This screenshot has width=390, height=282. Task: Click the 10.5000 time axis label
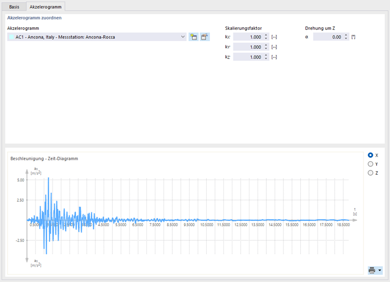coord(207,225)
